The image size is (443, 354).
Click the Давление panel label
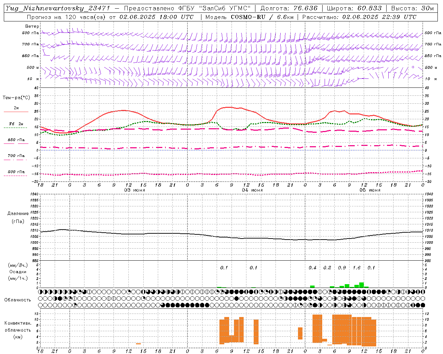click(x=18, y=214)
